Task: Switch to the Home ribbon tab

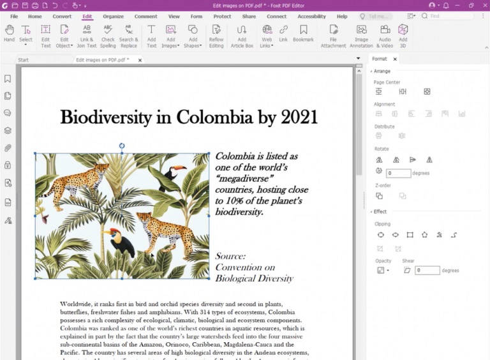Action: point(34,16)
